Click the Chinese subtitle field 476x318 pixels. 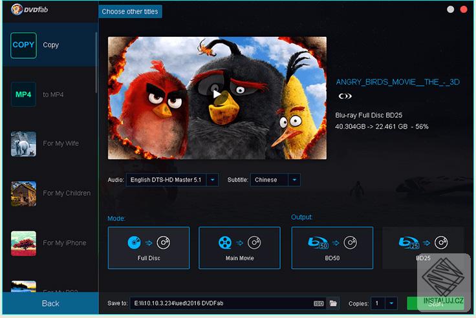click(269, 180)
